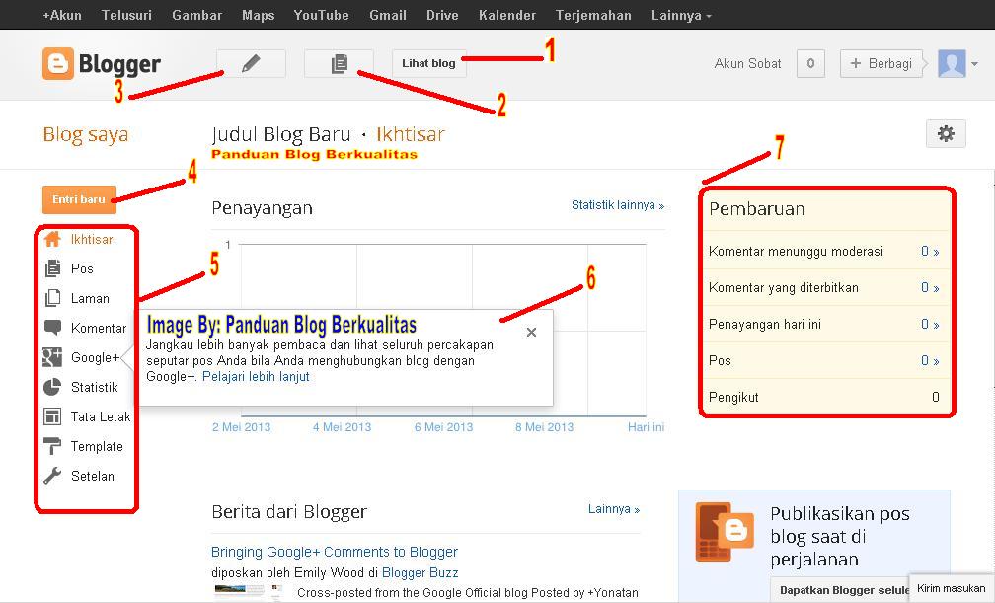Open Setelan via the wrench icon

[53, 476]
